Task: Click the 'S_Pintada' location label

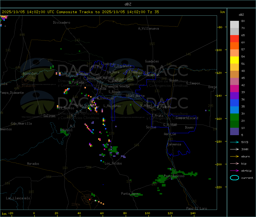Action: [x=76, y=82]
